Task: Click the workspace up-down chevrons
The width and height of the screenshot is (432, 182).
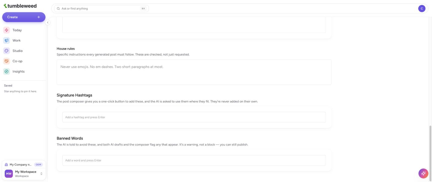Action: (x=41, y=174)
